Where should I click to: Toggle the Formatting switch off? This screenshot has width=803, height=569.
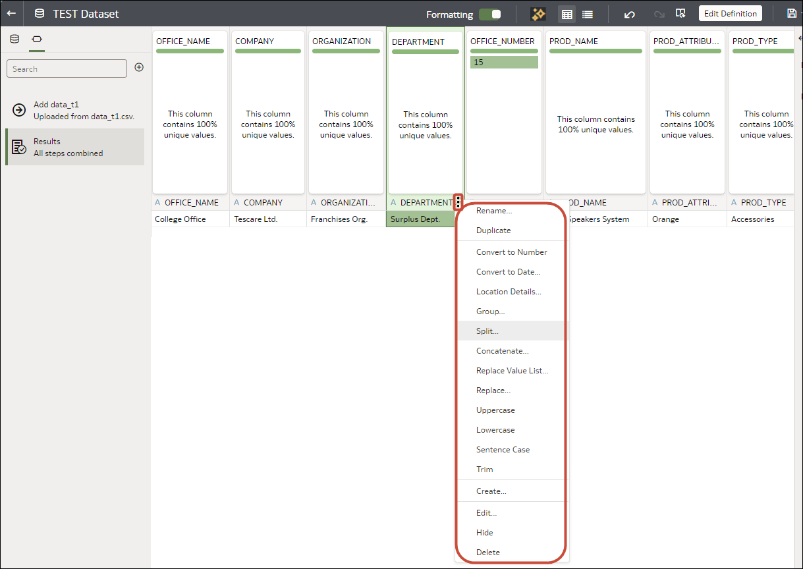coord(489,14)
